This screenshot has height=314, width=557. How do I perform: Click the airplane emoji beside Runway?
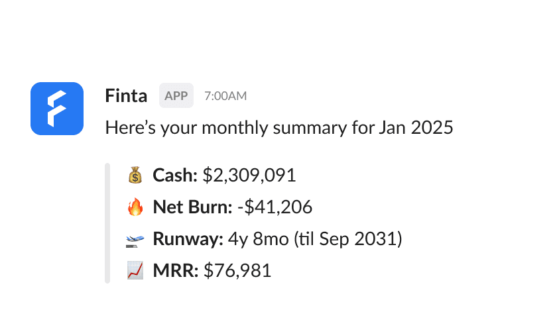pyautogui.click(x=135, y=240)
